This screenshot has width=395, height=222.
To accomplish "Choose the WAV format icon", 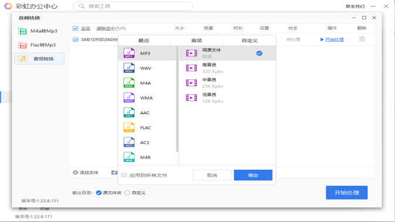I will [129, 68].
